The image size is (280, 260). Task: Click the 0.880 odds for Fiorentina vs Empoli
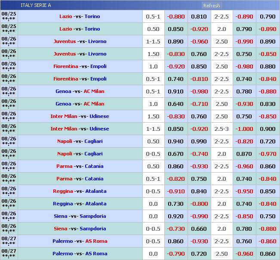point(268,66)
